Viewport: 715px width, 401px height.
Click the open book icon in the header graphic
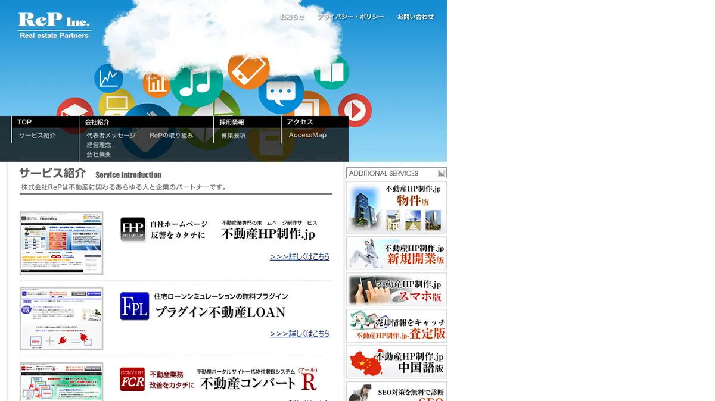click(331, 71)
